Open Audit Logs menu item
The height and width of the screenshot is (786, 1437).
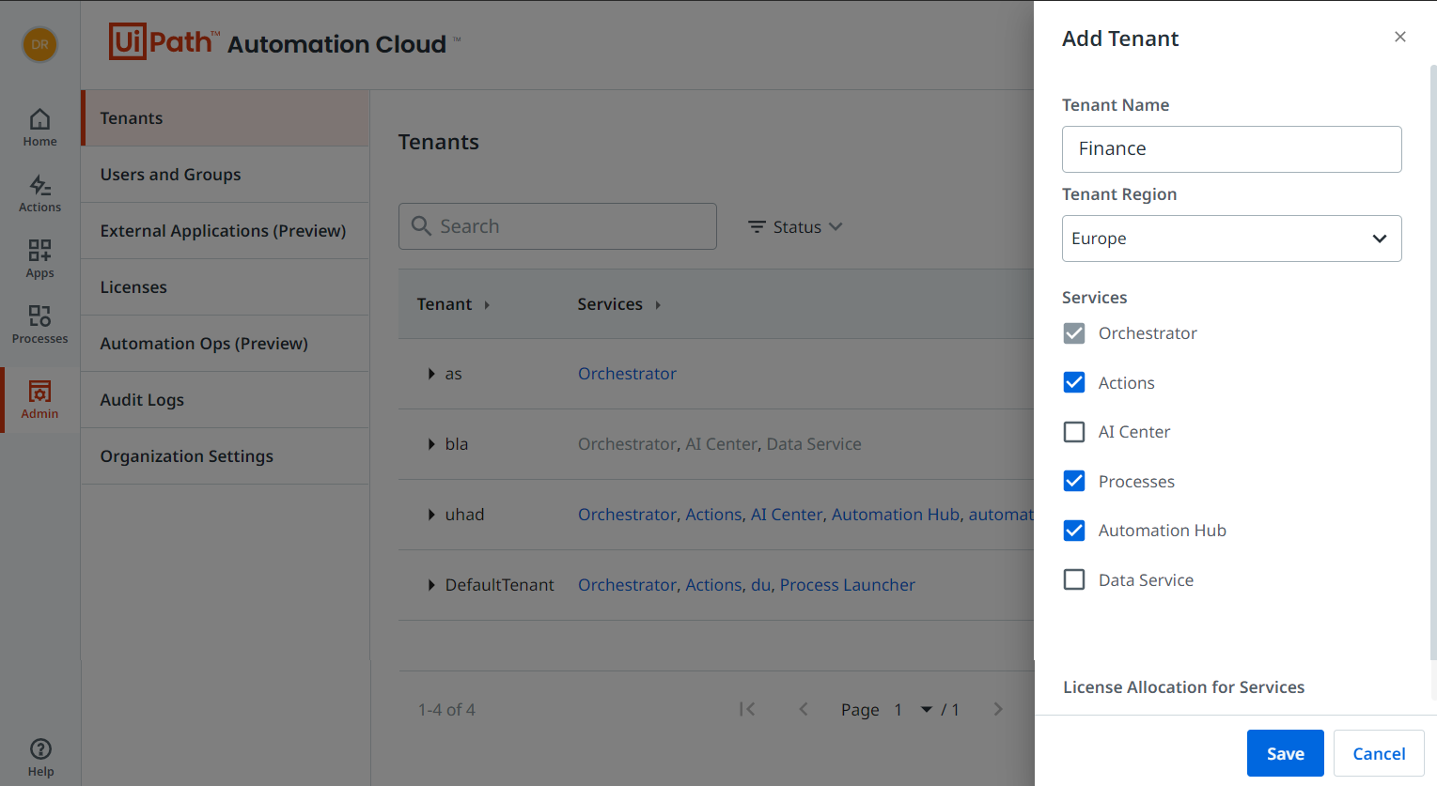click(x=226, y=400)
